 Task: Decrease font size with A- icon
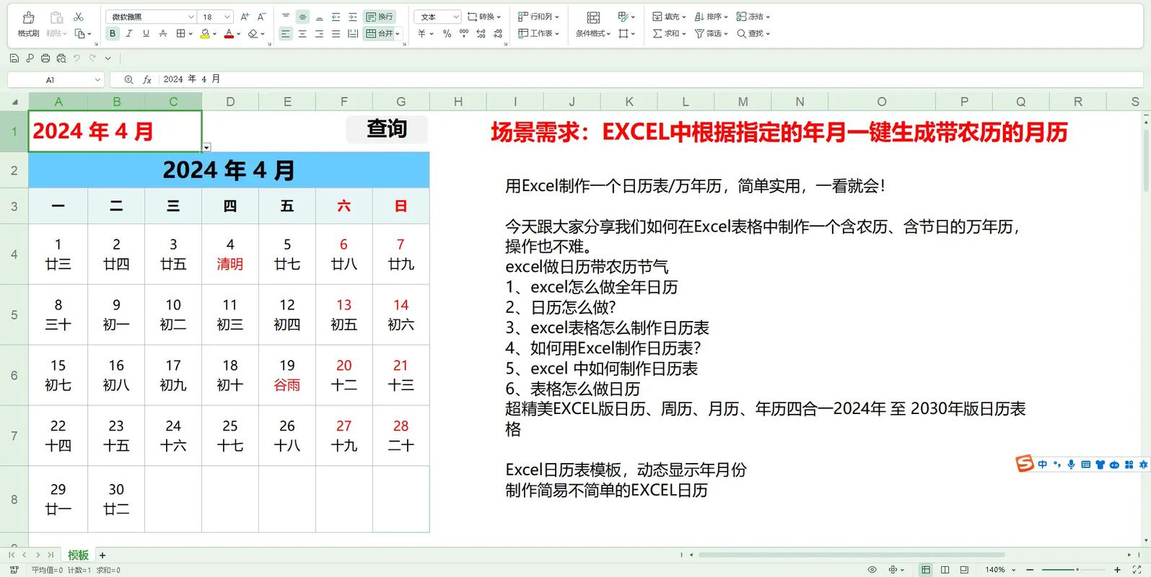[261, 17]
